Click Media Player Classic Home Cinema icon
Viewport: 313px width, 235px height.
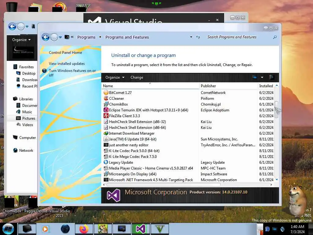tap(106, 168)
